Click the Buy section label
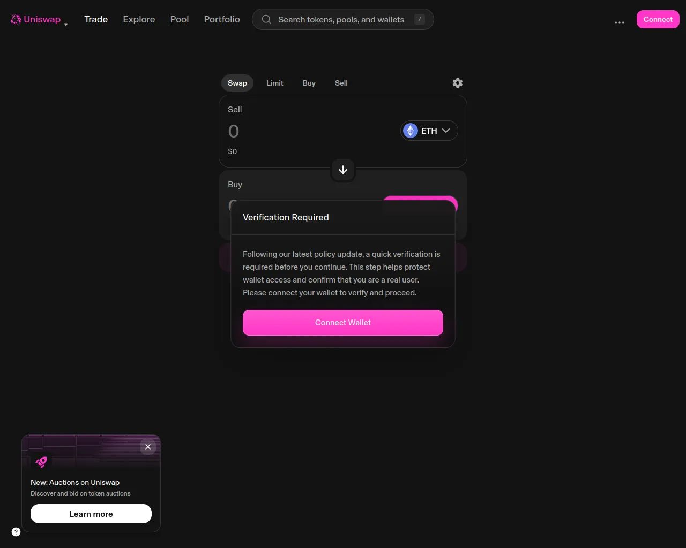The height and width of the screenshot is (548, 686). point(235,185)
